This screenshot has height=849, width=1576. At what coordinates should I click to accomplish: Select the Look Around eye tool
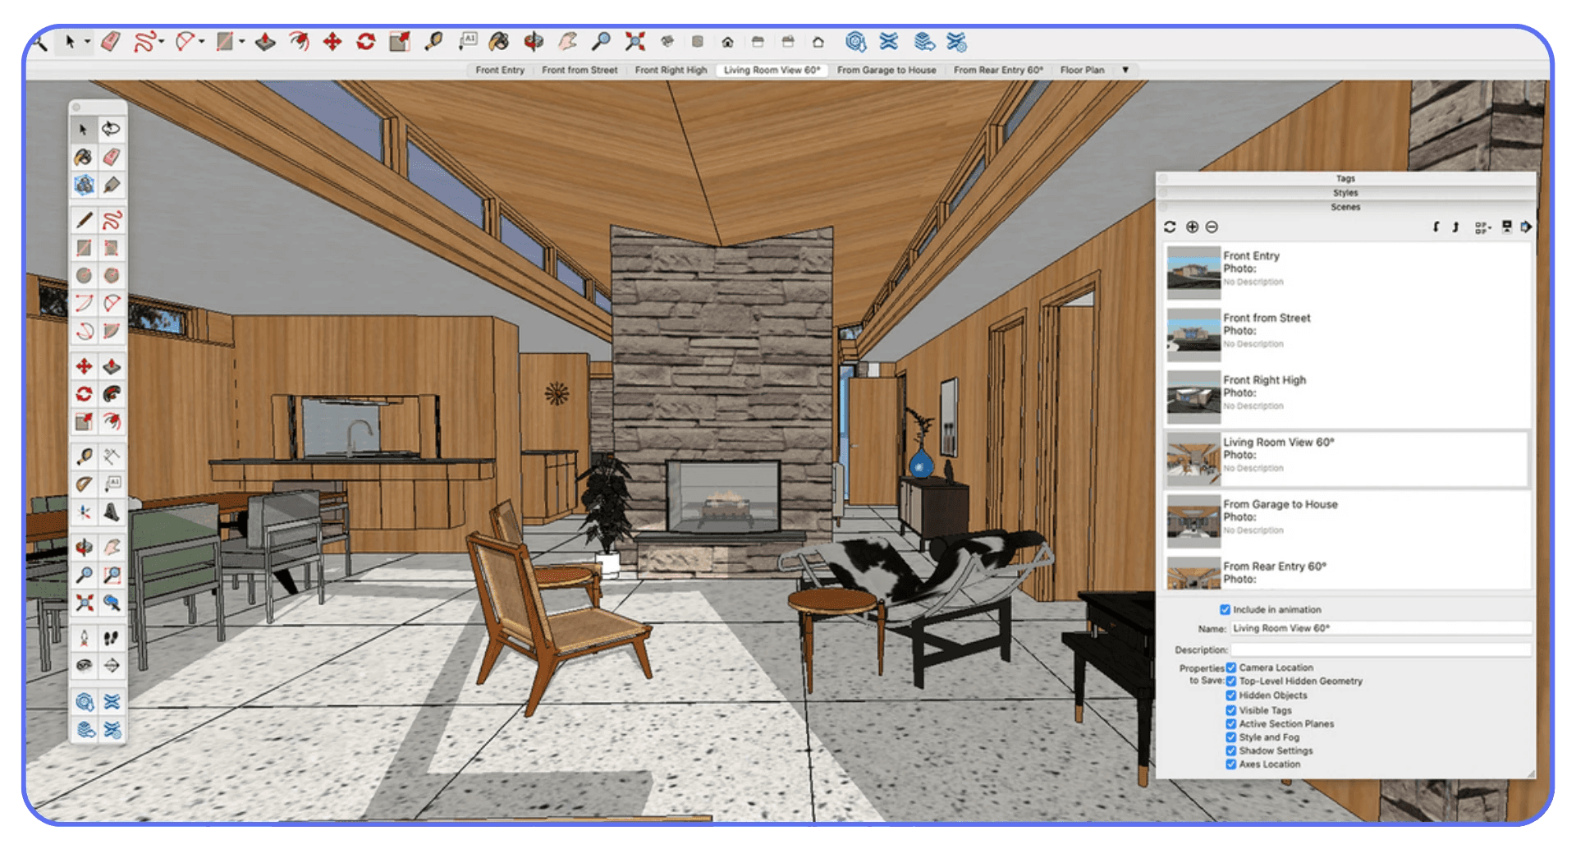(84, 665)
